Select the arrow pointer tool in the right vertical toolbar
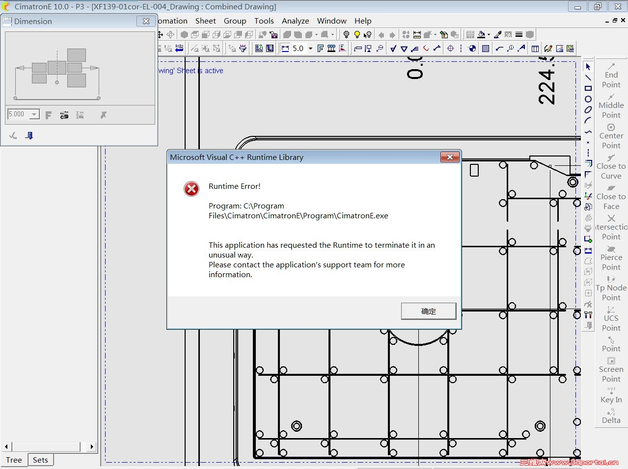This screenshot has height=469, width=628. coord(588,66)
